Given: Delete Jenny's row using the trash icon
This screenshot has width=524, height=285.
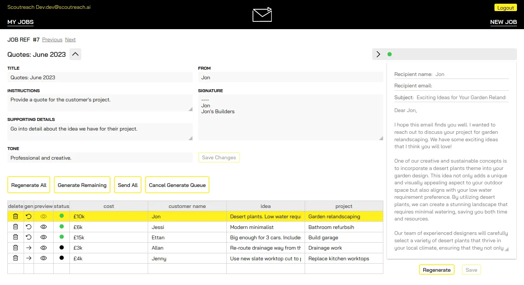Looking at the screenshot, I should [x=15, y=258].
